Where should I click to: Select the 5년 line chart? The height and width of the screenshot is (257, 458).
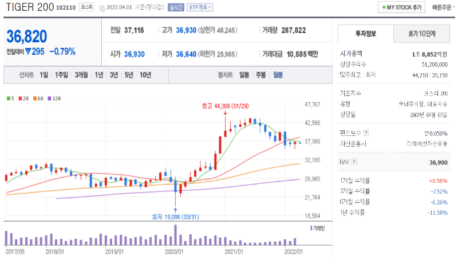coord(129,75)
